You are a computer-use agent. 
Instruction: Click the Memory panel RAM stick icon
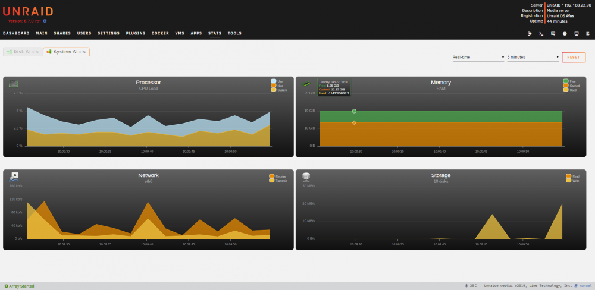point(306,84)
